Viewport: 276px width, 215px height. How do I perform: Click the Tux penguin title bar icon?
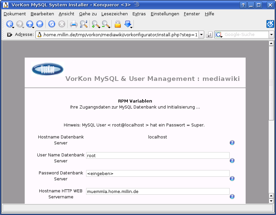tap(6, 5)
